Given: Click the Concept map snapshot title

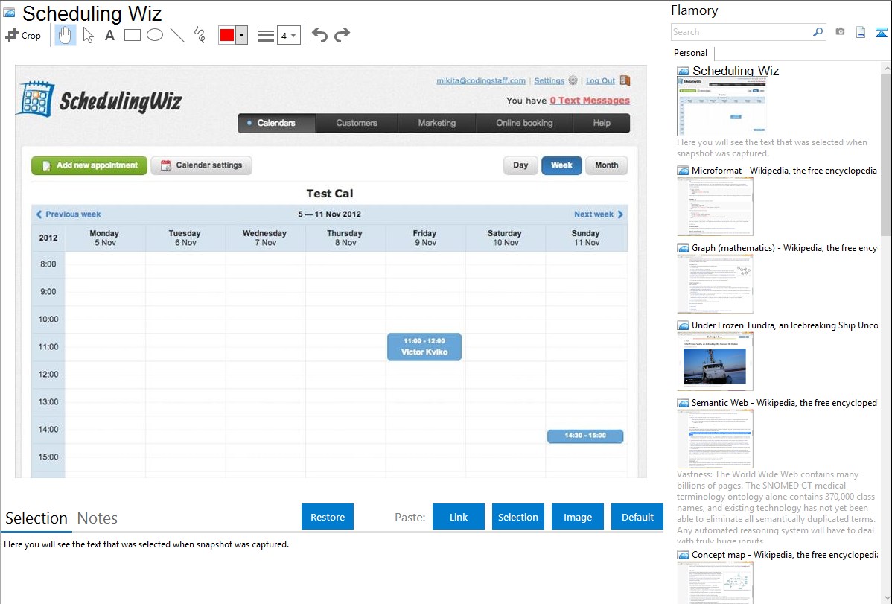Looking at the screenshot, I should tap(785, 554).
